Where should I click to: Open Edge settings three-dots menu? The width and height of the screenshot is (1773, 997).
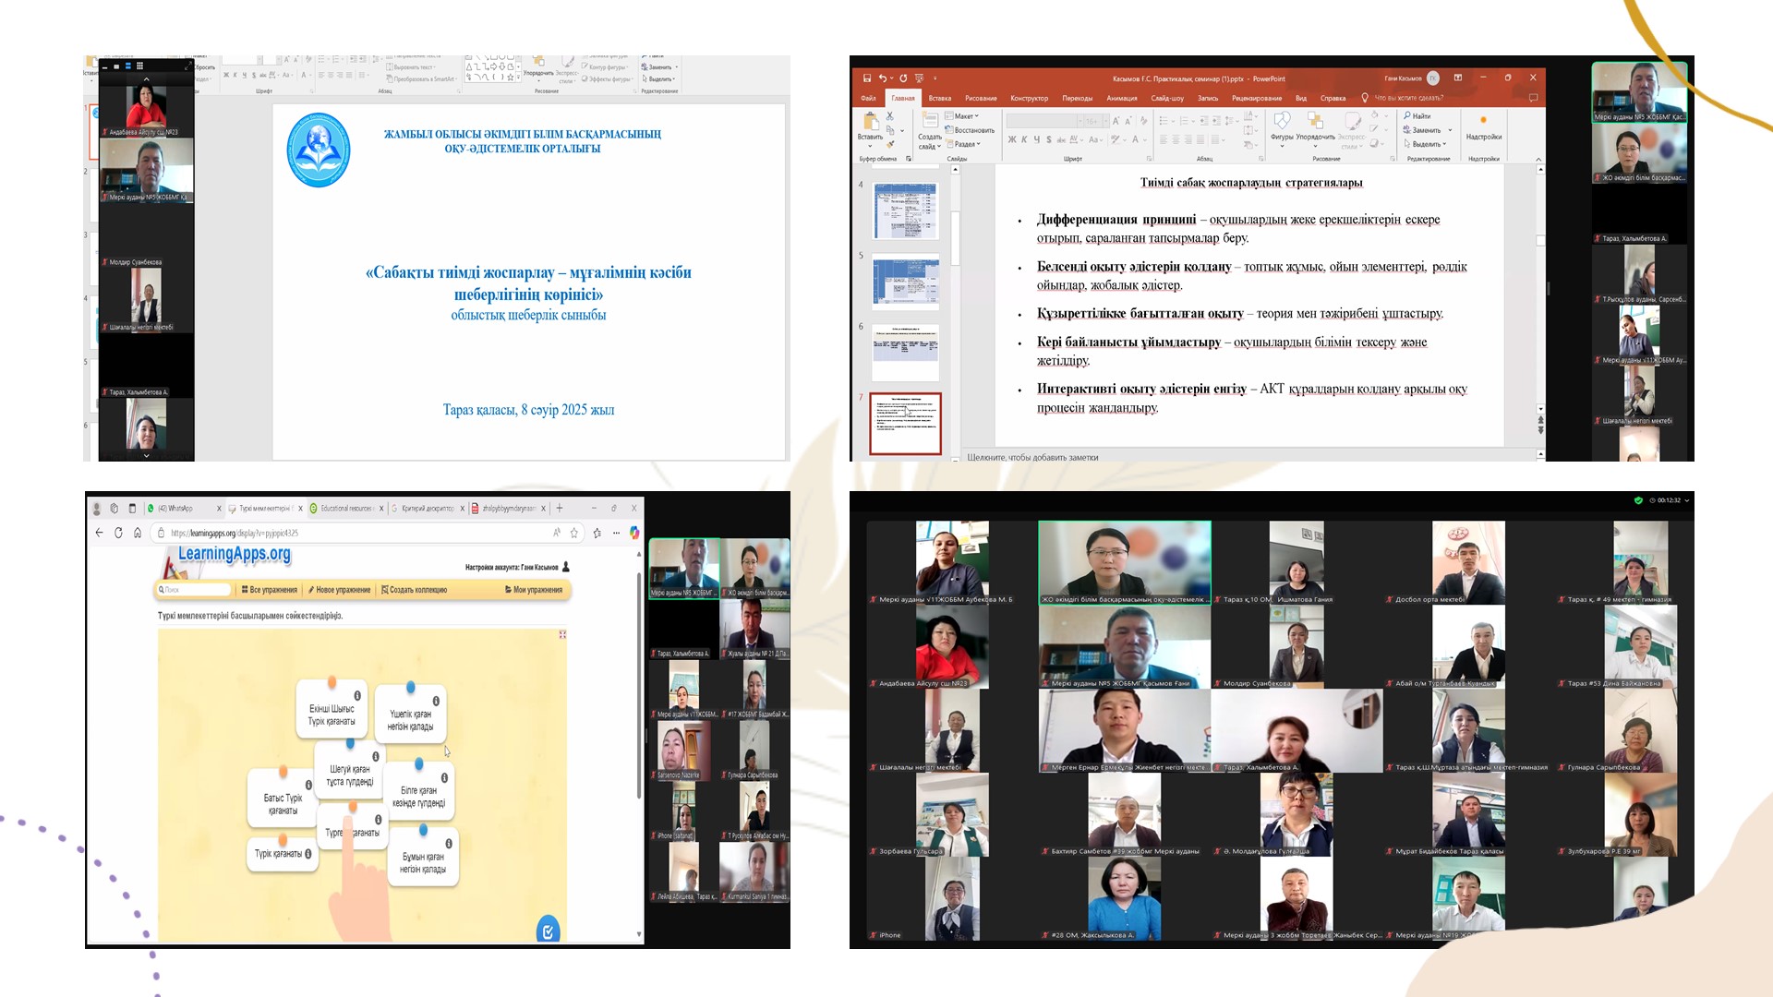coord(616,533)
